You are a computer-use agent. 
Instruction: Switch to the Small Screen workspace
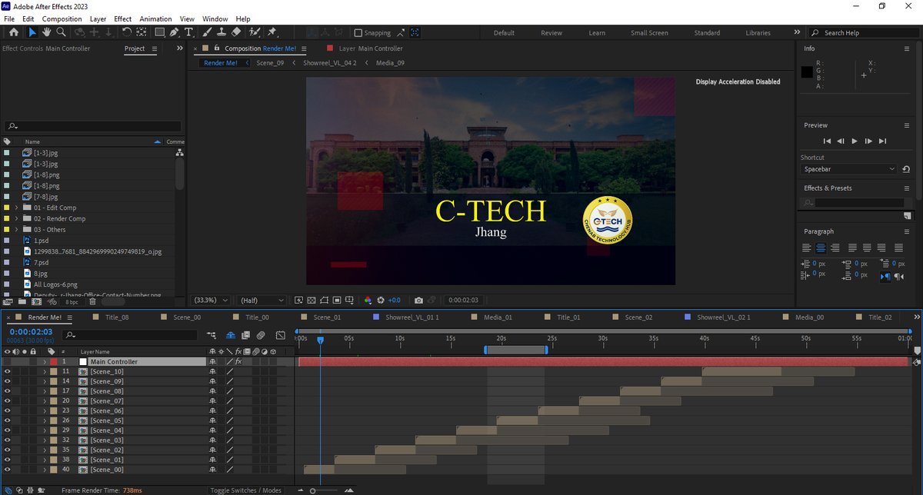click(x=649, y=33)
